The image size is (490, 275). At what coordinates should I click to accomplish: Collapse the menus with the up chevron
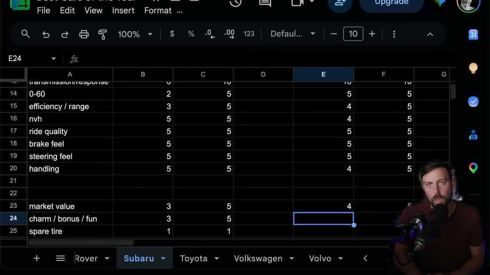(x=430, y=34)
